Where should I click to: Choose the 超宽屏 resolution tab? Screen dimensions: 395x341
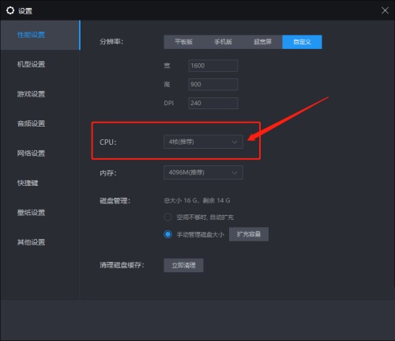(x=262, y=42)
